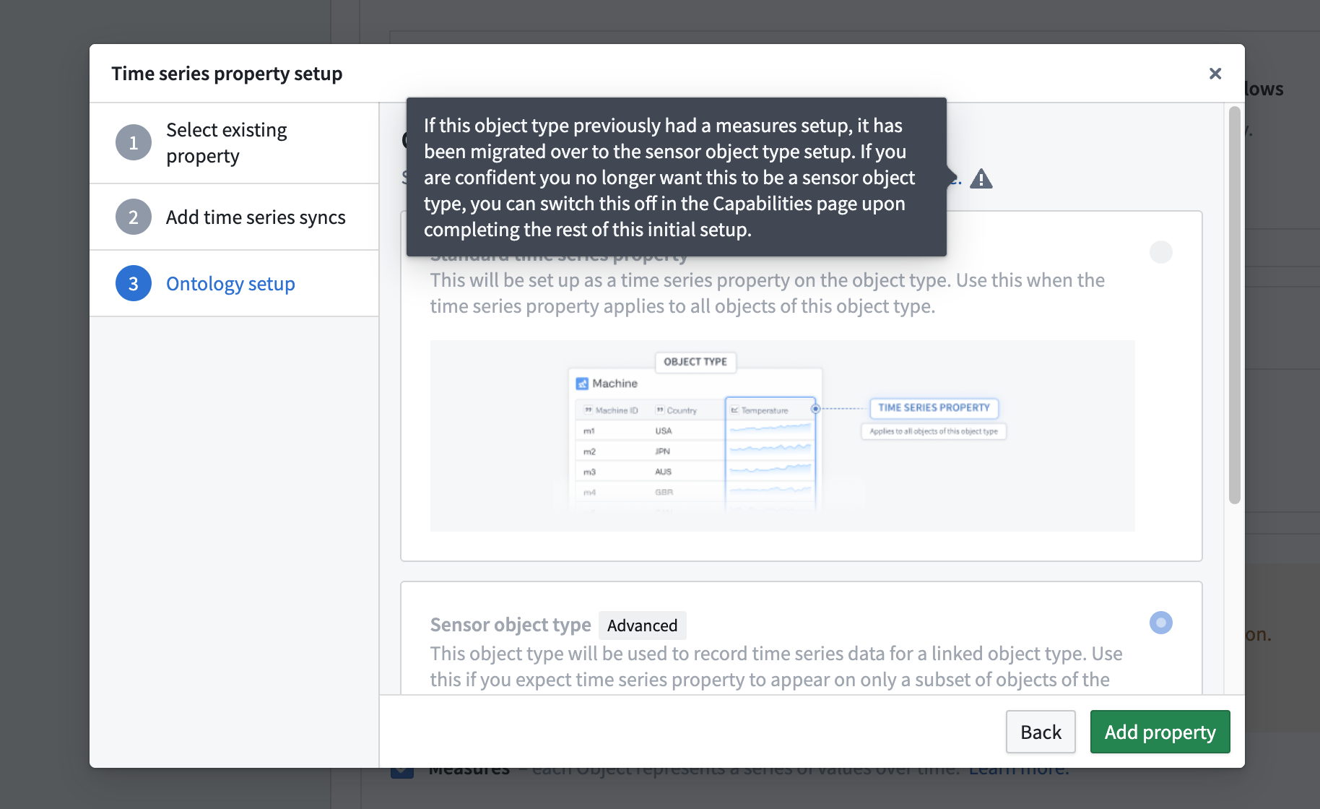1320x809 pixels.
Task: Click the Temperature column header in diagram
Action: click(764, 410)
